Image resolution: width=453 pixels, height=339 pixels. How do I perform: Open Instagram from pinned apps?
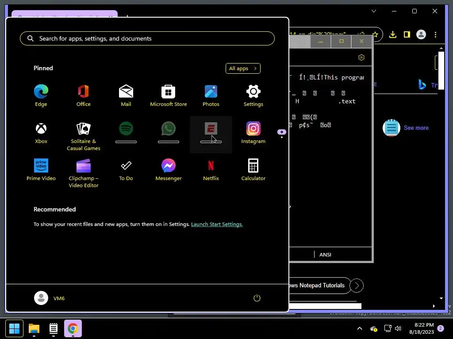(x=253, y=133)
